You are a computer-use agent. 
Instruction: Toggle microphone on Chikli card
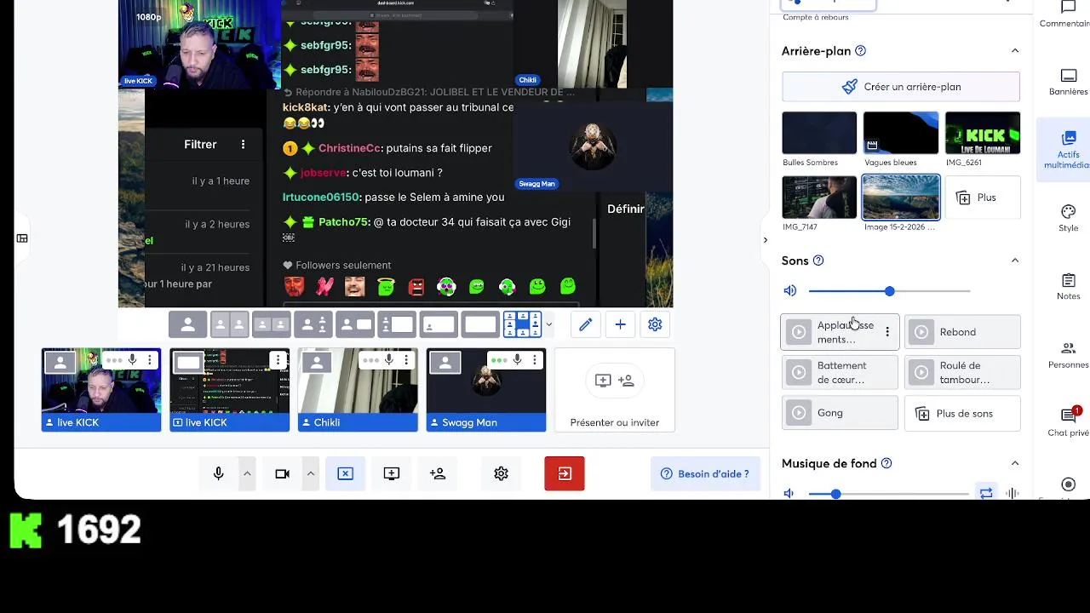388,361
